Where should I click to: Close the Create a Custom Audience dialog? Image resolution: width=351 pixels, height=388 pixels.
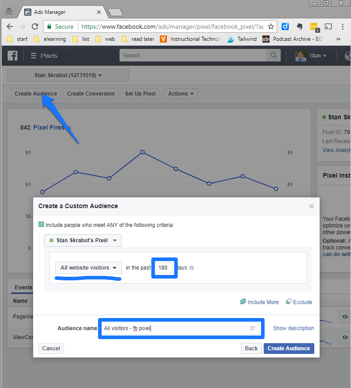[312, 206]
